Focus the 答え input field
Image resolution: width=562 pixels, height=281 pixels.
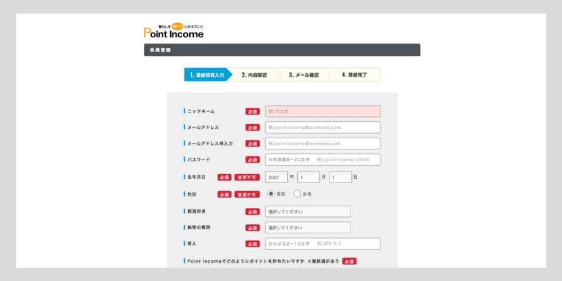pos(323,244)
